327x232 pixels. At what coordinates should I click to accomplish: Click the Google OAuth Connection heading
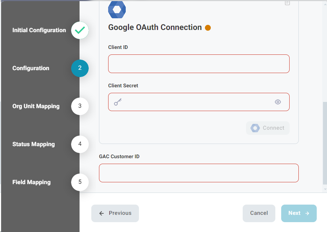tap(155, 27)
